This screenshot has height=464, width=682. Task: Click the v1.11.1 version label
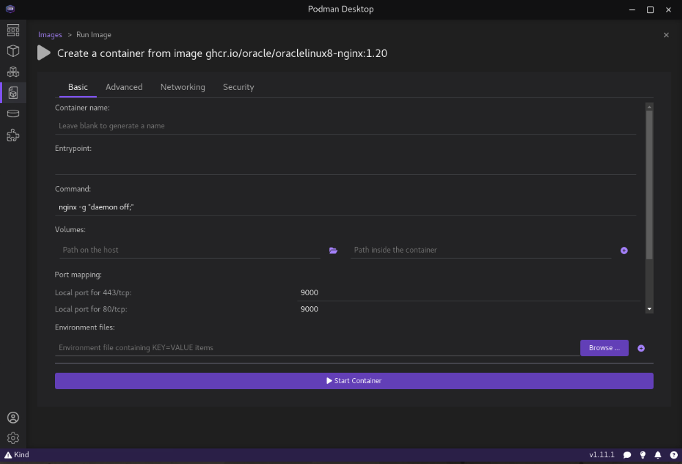pyautogui.click(x=602, y=454)
